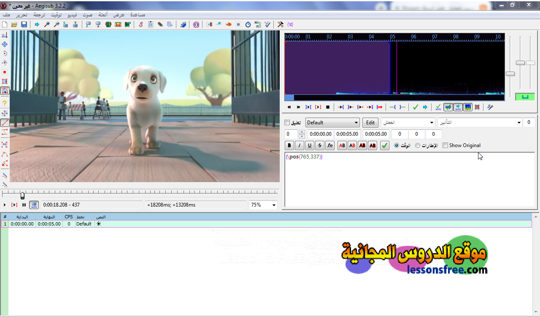Play the video with the play button

tap(5, 205)
